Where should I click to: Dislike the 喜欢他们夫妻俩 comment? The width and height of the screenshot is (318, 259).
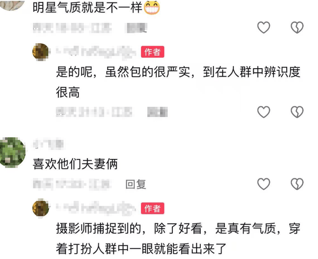click(x=297, y=184)
